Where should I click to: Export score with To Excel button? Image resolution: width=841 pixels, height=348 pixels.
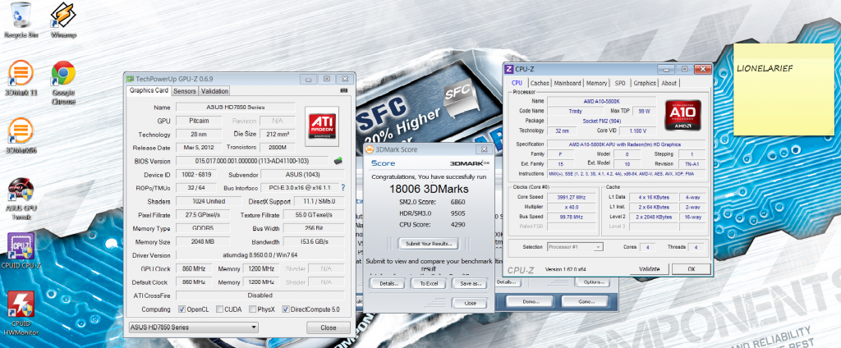(428, 283)
